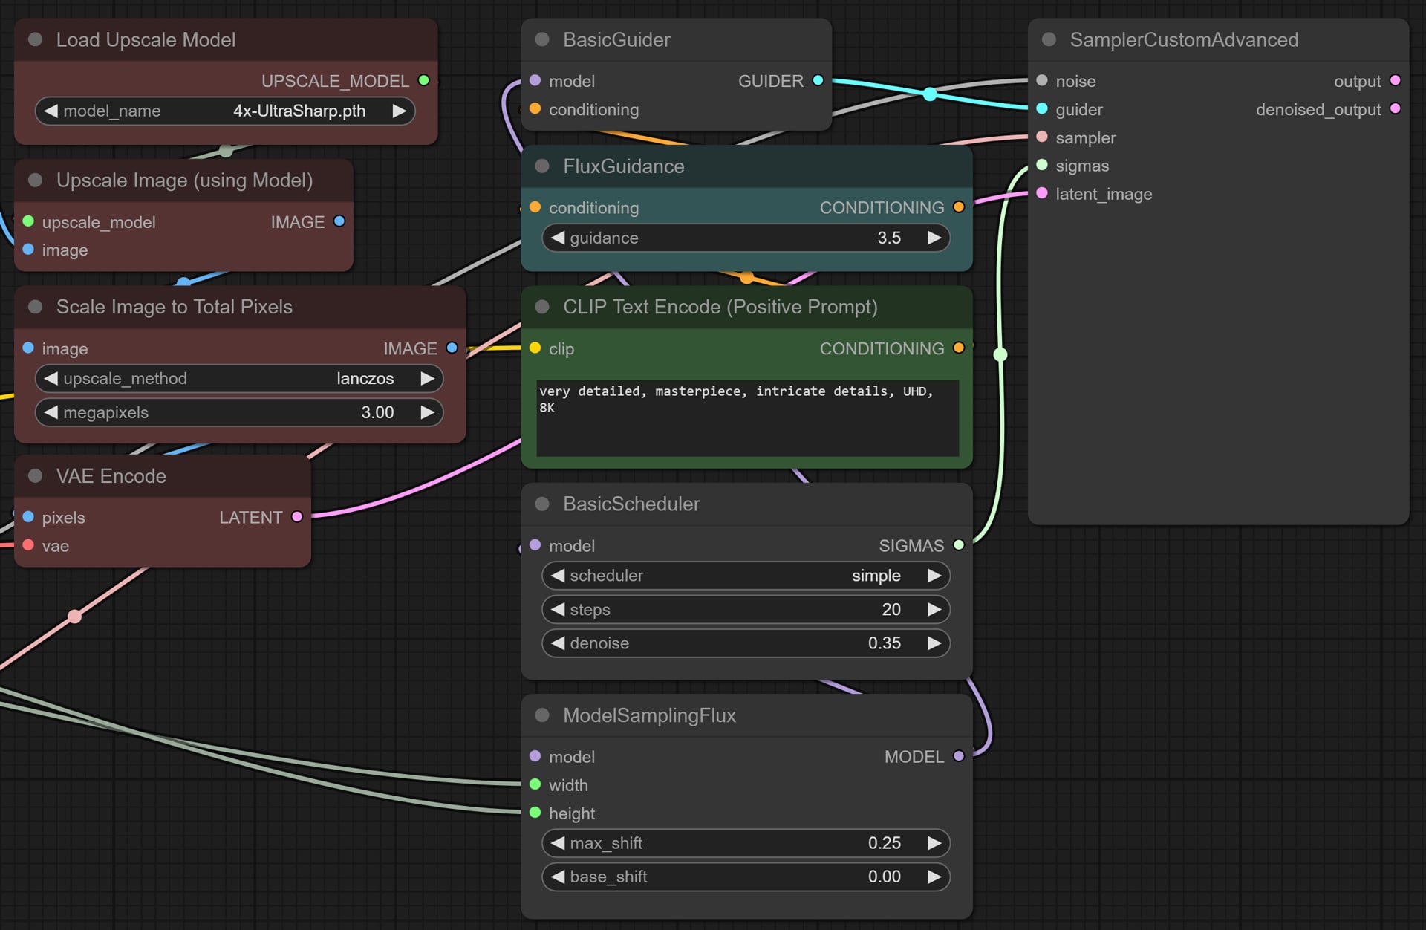Decrease steps with left arrow
This screenshot has width=1426, height=930.
[558, 609]
